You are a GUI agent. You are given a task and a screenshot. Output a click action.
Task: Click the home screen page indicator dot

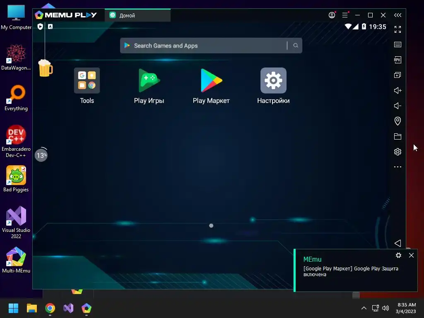(211, 226)
